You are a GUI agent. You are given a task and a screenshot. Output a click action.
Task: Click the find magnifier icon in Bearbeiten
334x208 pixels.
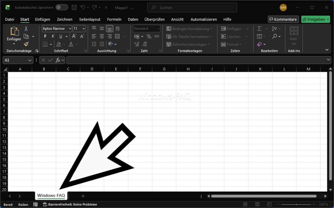pos(275,36)
